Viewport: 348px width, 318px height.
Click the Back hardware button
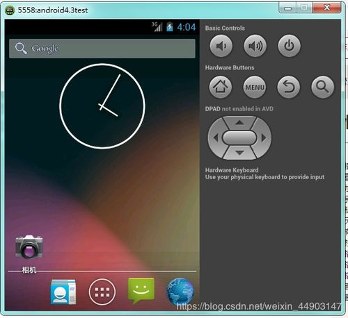[289, 87]
